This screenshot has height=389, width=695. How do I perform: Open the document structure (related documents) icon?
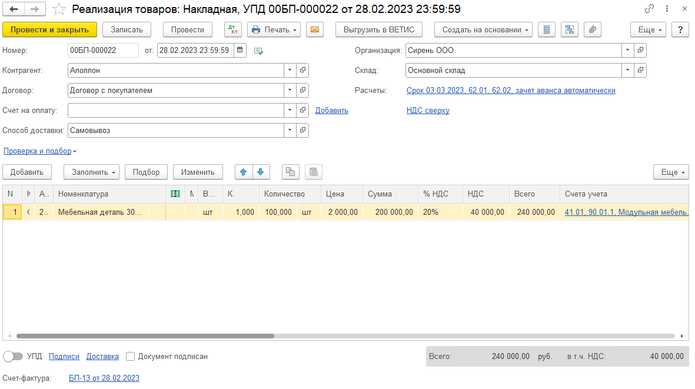(x=570, y=29)
